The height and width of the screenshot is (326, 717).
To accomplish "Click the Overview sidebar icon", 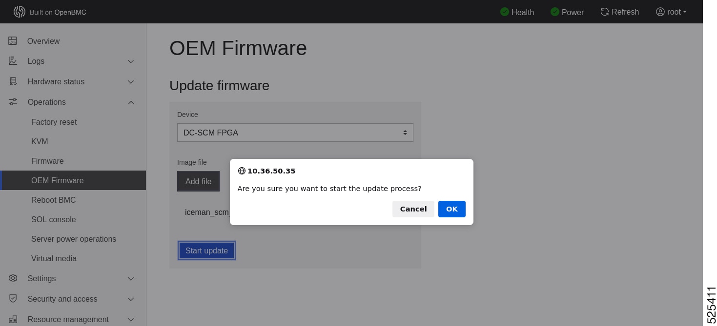I will pyautogui.click(x=13, y=41).
